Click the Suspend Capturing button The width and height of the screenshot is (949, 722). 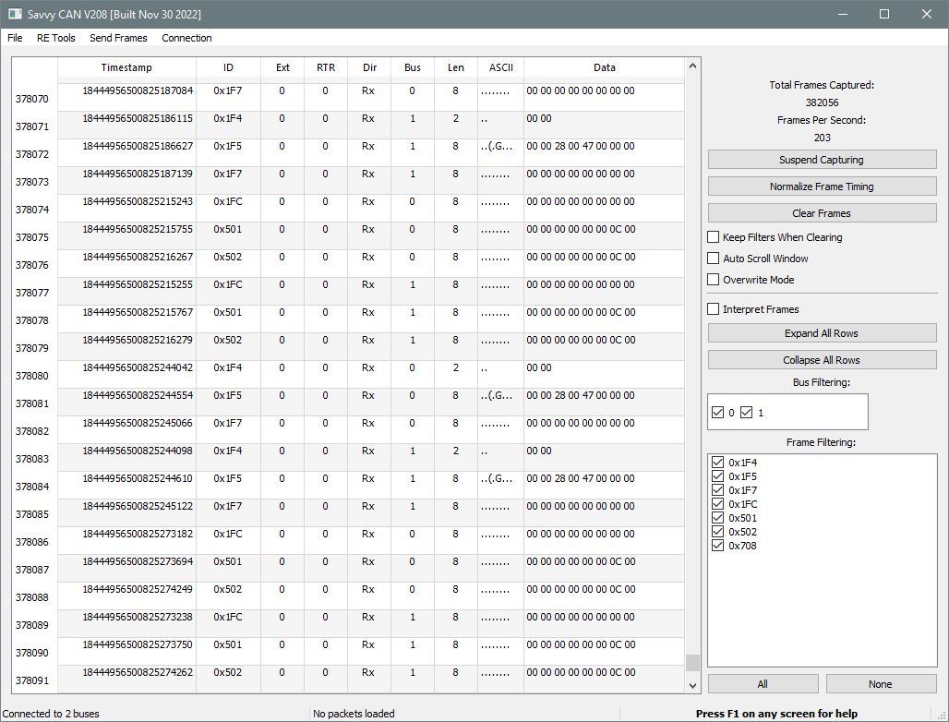[x=822, y=160]
